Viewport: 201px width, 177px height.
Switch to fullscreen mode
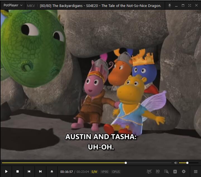(190, 5)
